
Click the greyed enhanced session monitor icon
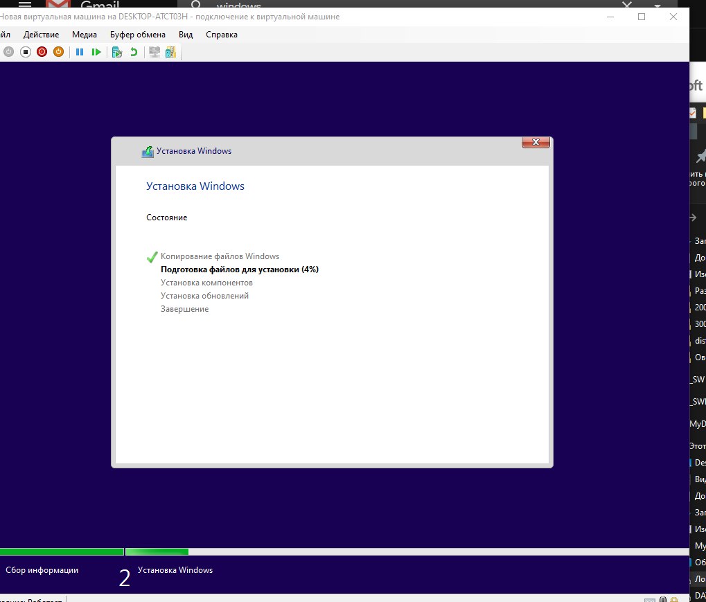click(x=155, y=52)
